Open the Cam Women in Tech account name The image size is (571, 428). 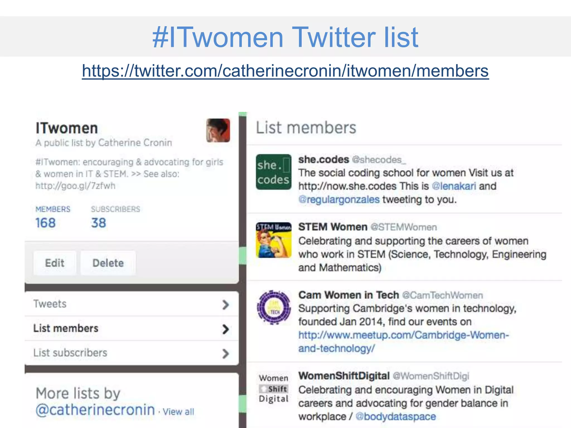tap(349, 295)
